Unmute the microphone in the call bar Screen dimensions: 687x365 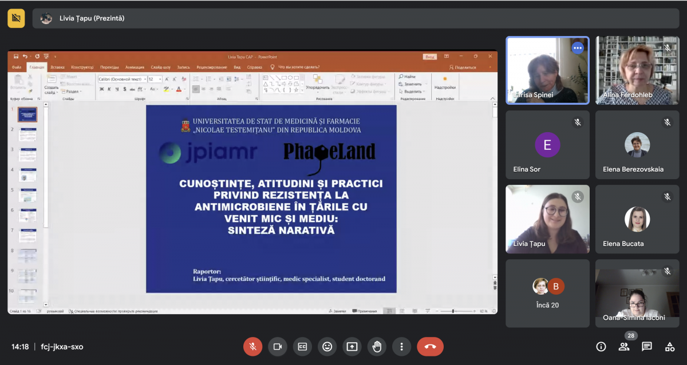click(x=252, y=346)
